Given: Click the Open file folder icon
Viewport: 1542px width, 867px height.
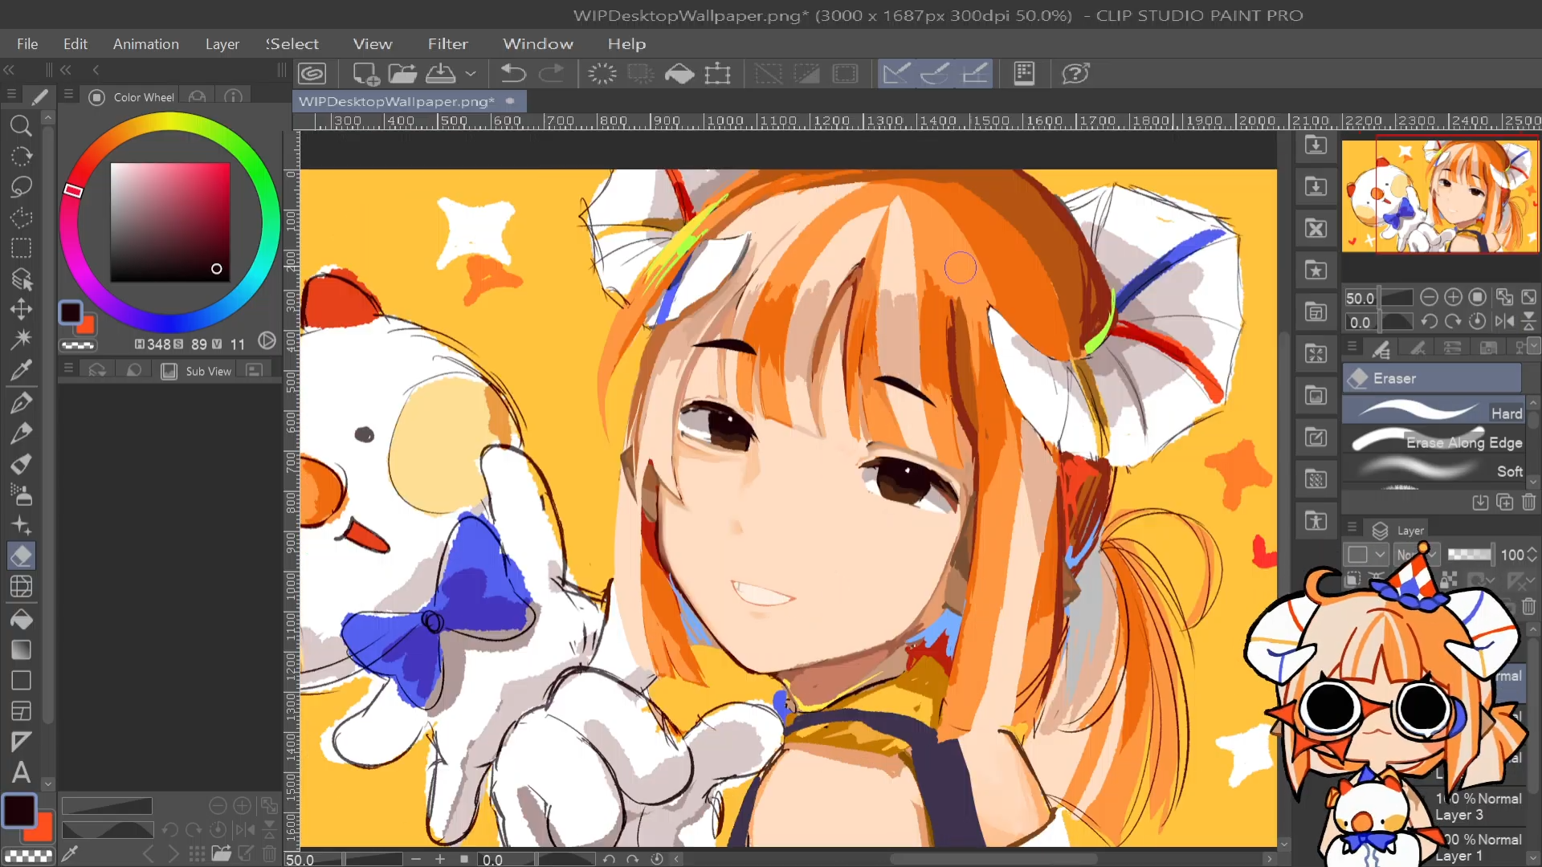Looking at the screenshot, I should pos(402,74).
